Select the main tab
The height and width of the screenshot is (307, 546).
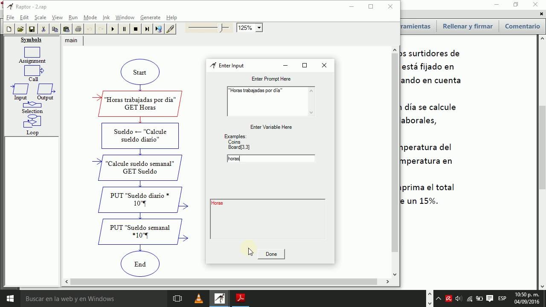[x=71, y=40]
